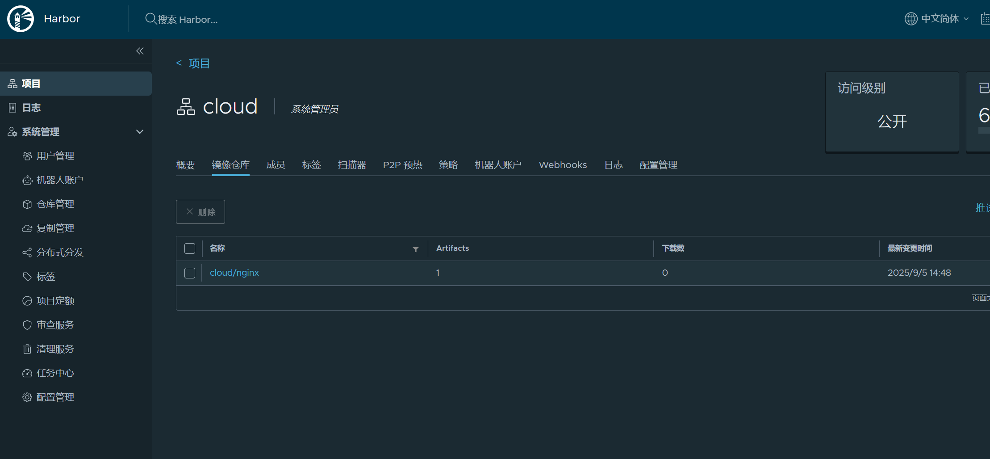The width and height of the screenshot is (990, 459).
Task: Open the 策略 tab
Action: pos(448,165)
